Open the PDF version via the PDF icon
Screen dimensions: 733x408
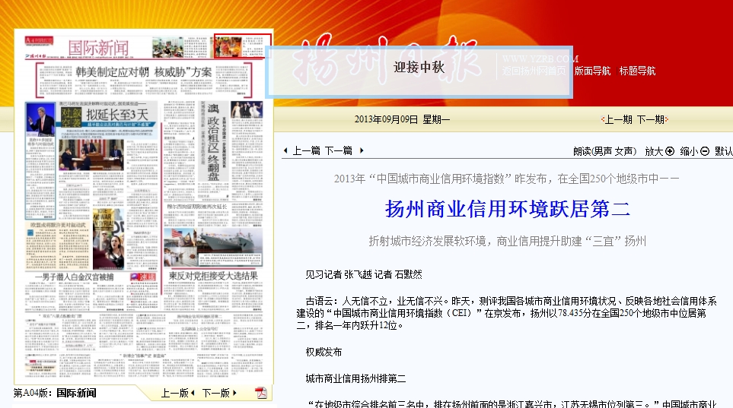(261, 393)
